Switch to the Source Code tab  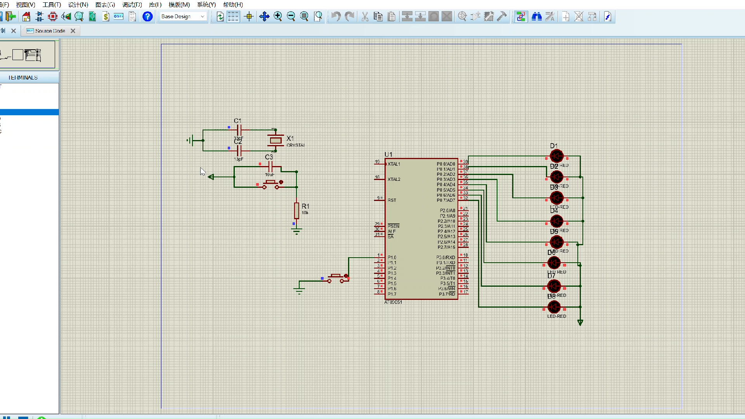pos(50,31)
